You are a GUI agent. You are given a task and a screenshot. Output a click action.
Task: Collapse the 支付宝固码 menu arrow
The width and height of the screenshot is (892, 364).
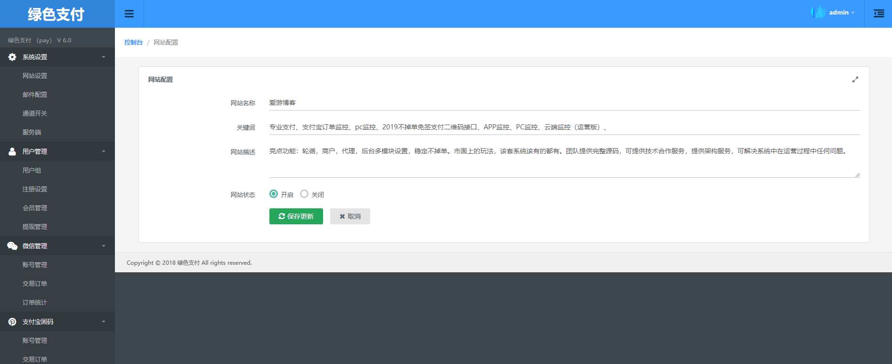tap(104, 322)
